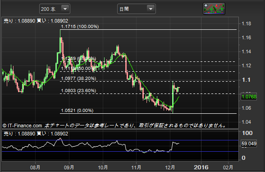Viewport: 265px width, 172px height.
Task: Select the 日間 period combo box
Action: 137,9
